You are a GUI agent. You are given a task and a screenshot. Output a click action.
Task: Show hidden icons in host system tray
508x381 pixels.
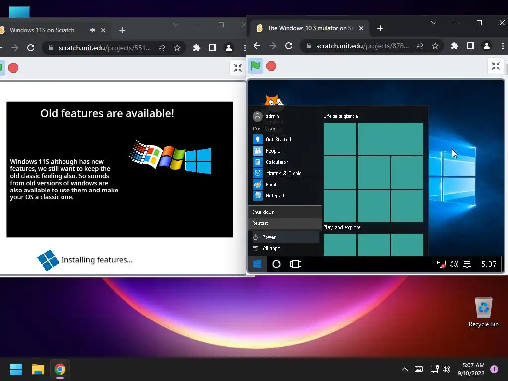(405, 369)
